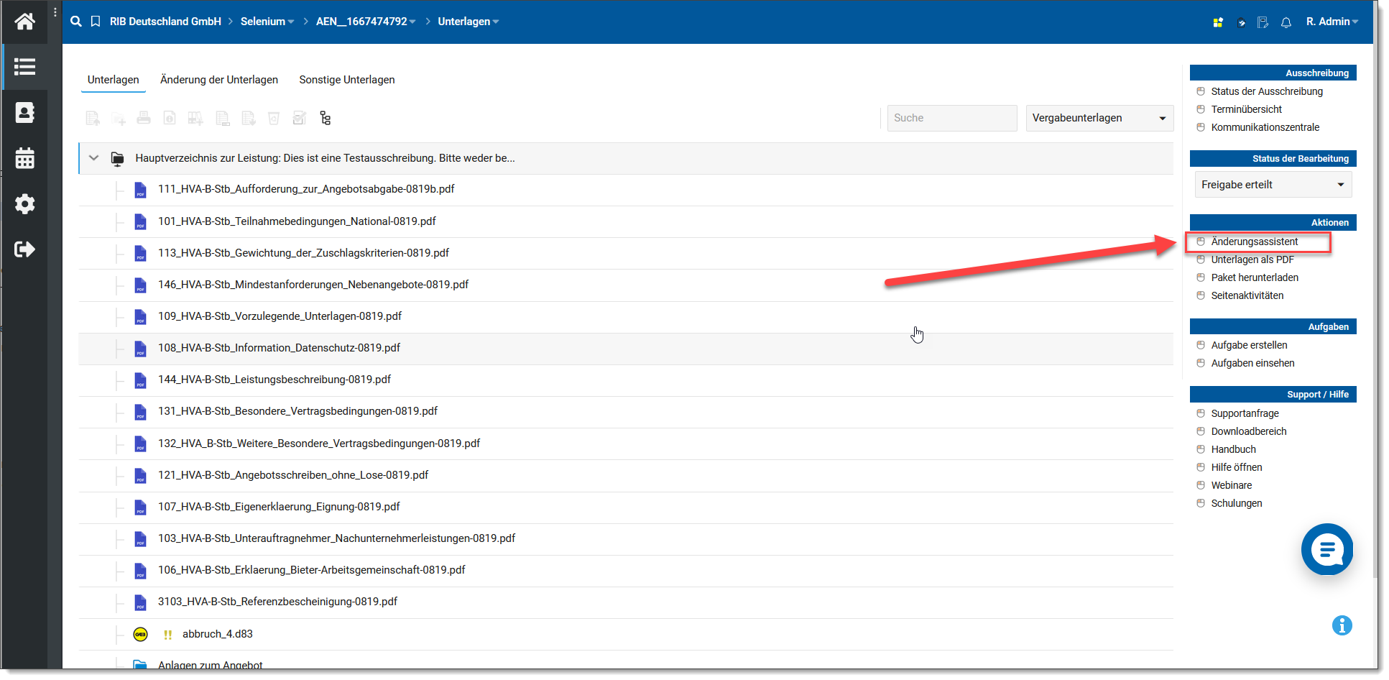Open the Webinare link

1231,485
